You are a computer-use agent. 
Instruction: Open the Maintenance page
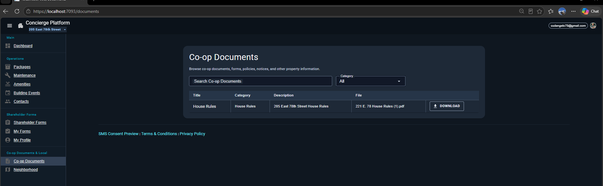coord(25,75)
